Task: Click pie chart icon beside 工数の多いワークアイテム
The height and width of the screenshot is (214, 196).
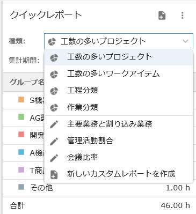Action: click(x=54, y=74)
